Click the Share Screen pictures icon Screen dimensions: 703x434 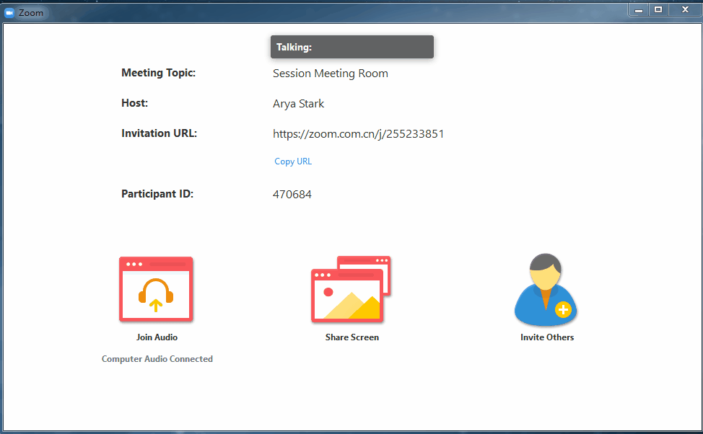(351, 289)
